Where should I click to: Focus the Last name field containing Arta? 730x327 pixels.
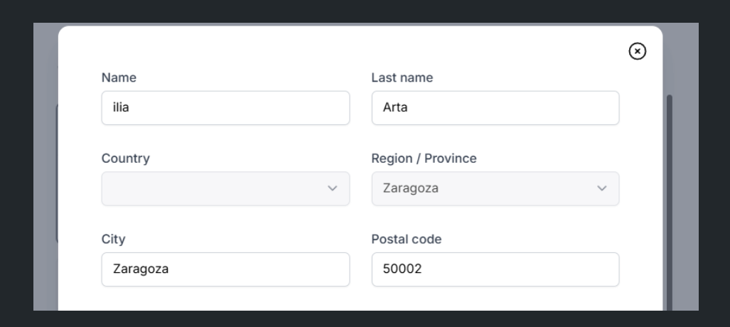(495, 107)
